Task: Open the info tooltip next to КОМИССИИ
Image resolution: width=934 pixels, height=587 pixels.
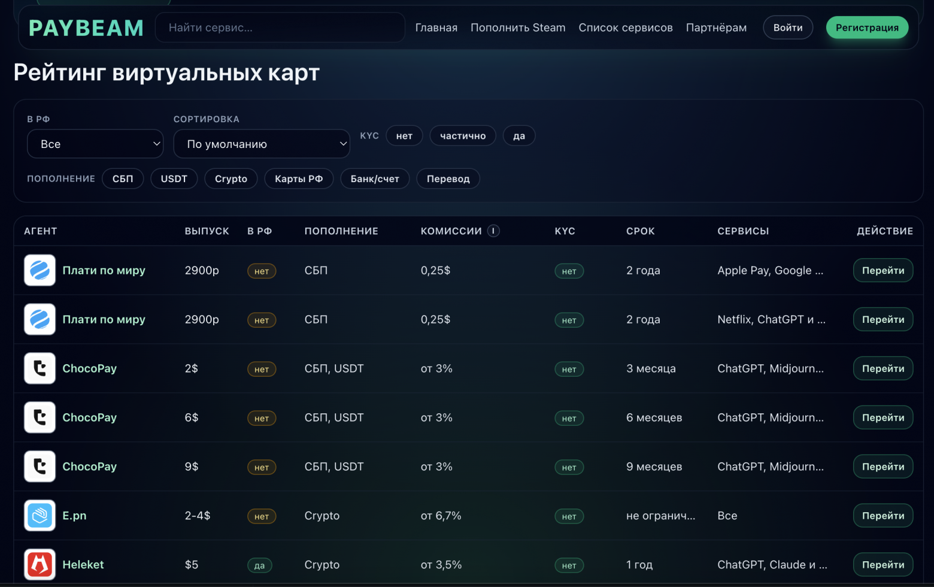Action: [494, 231]
